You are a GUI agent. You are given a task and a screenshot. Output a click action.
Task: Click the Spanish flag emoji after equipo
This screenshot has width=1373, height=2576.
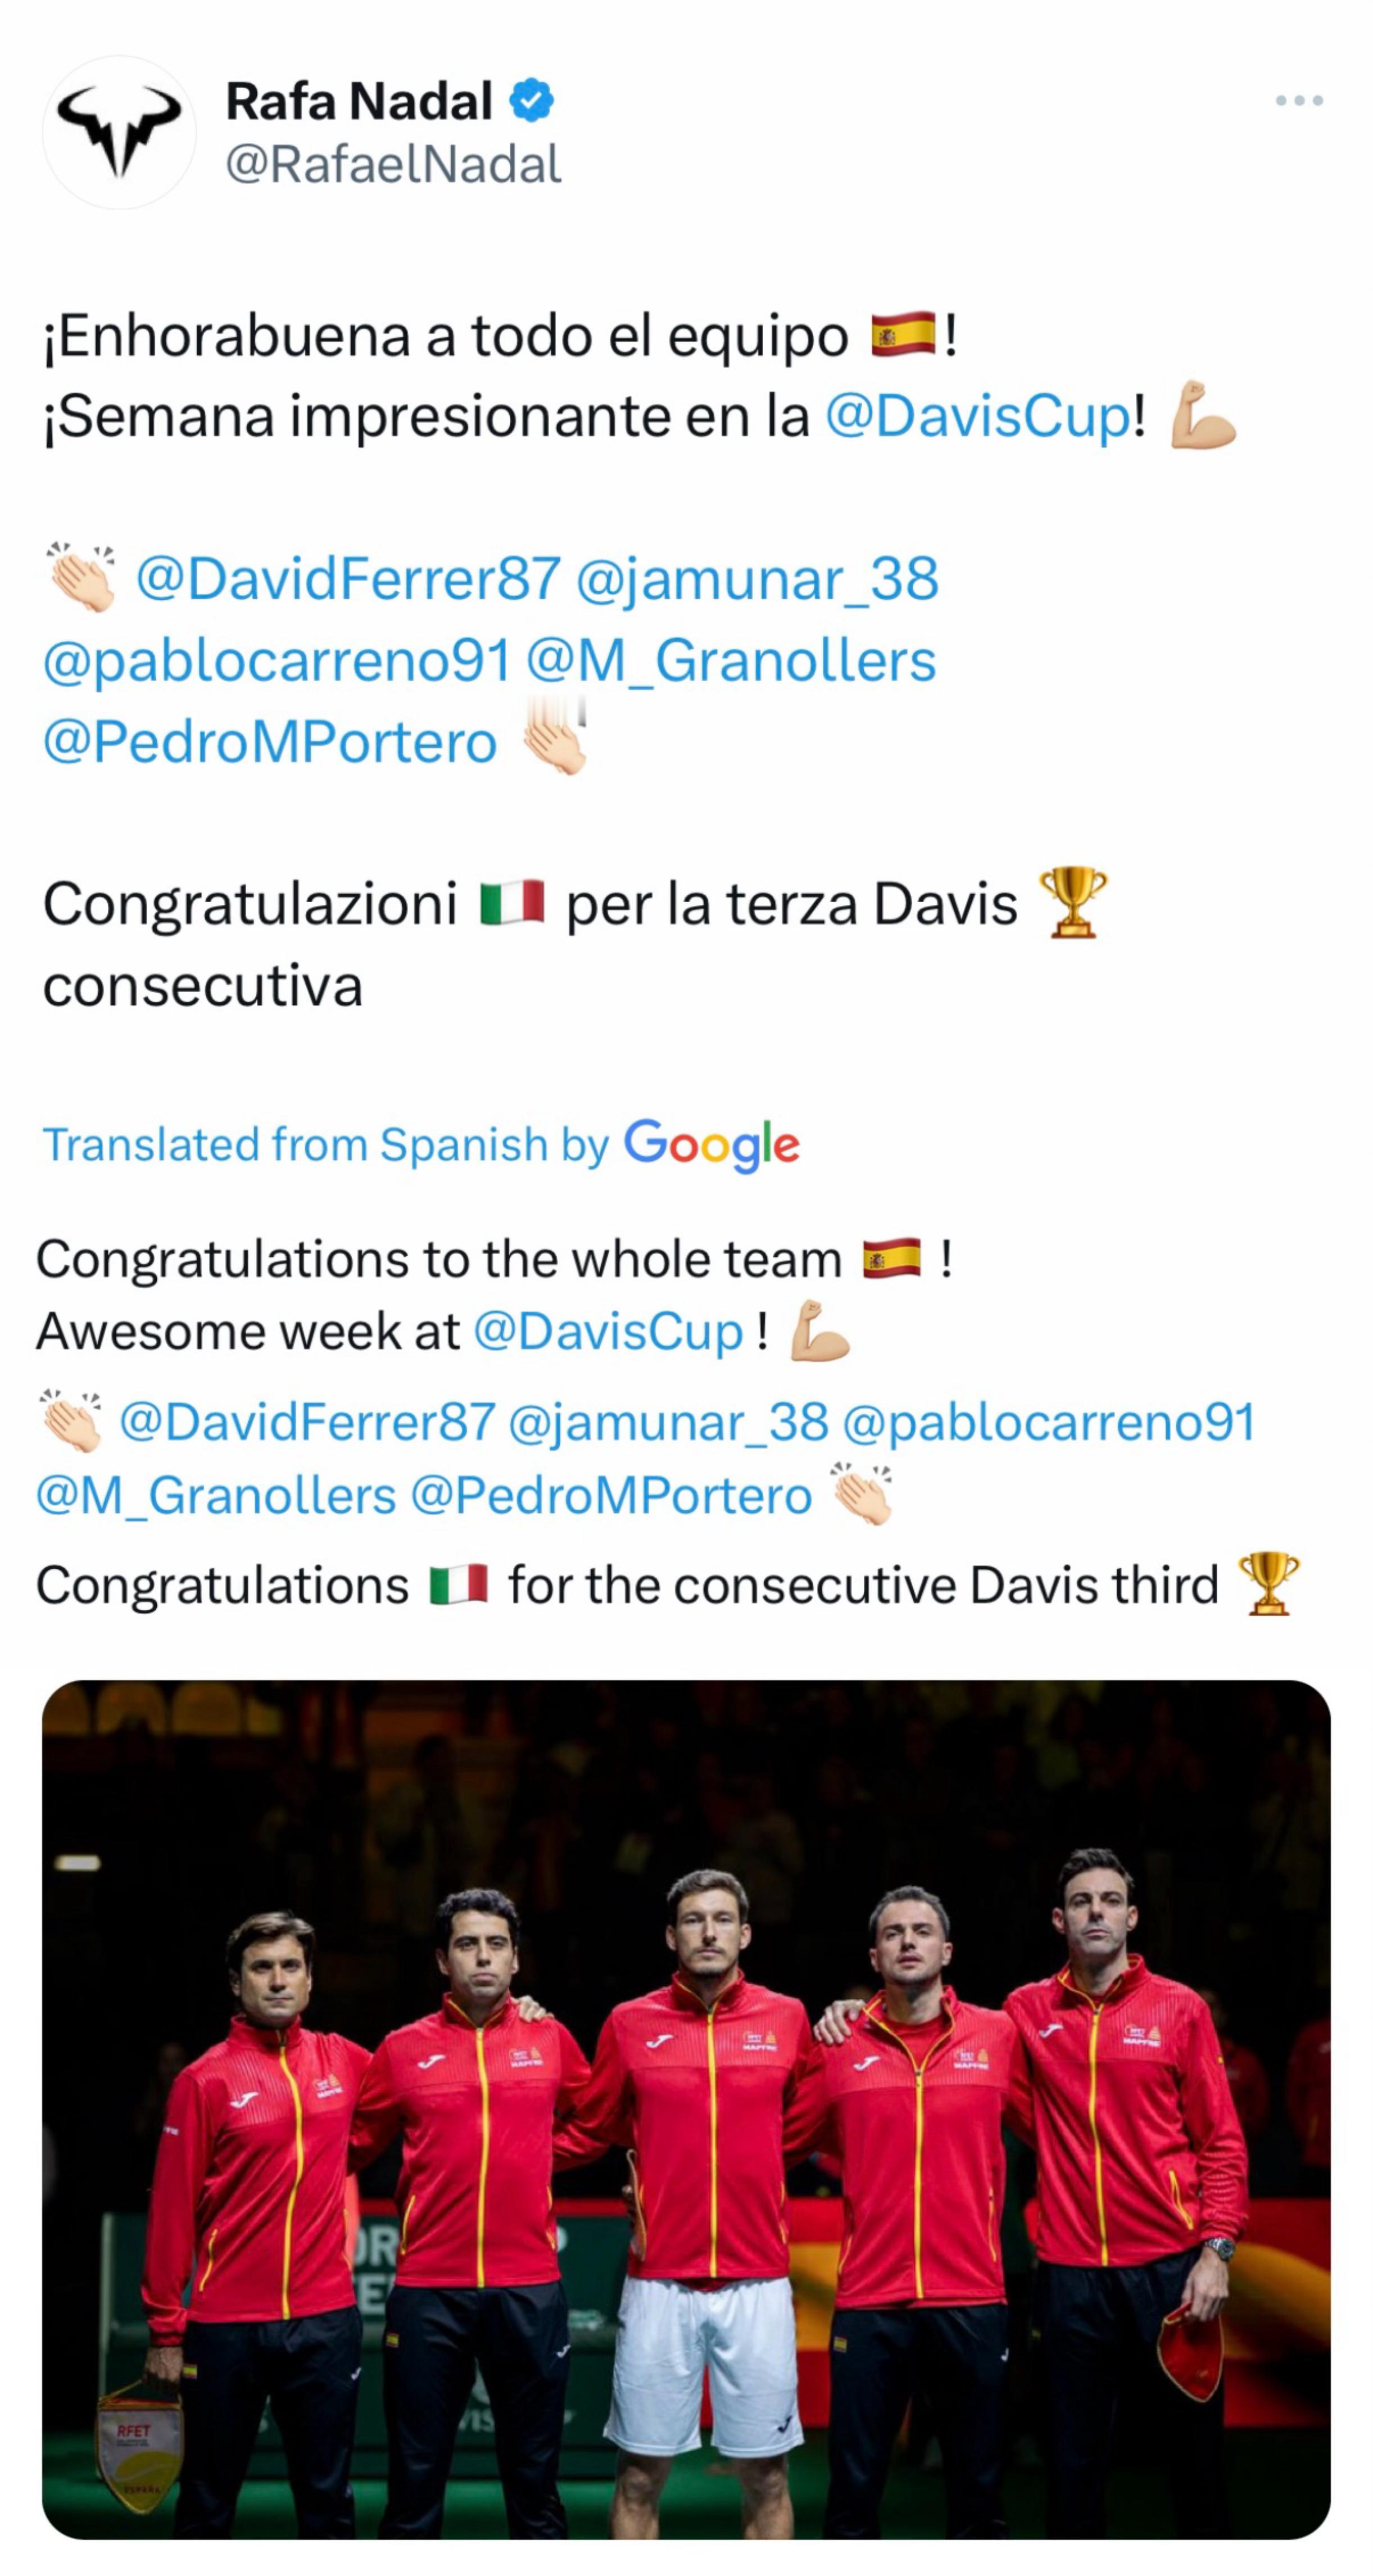[903, 335]
